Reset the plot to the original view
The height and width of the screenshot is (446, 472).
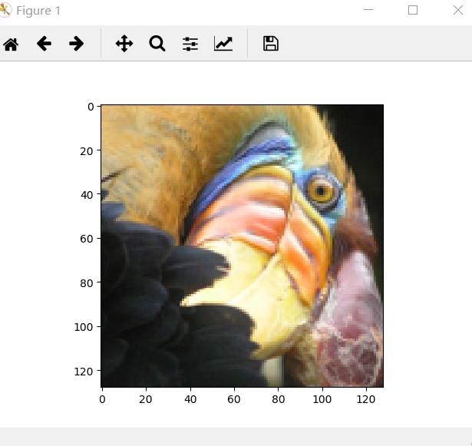coord(11,45)
